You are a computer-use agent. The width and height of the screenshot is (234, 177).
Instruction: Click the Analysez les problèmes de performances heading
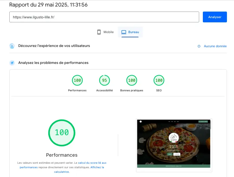click(x=53, y=63)
